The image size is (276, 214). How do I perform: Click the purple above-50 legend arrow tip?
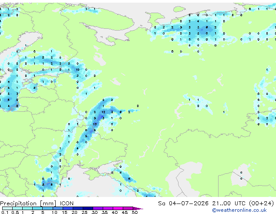point(138,208)
